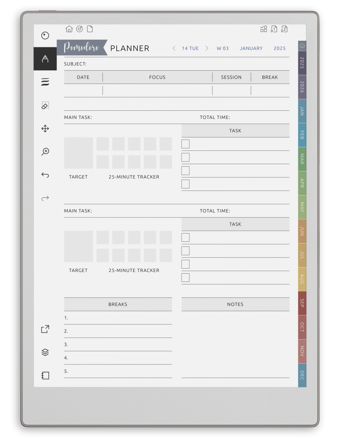
Task: Jump to the JAN month tab
Action: click(302, 111)
